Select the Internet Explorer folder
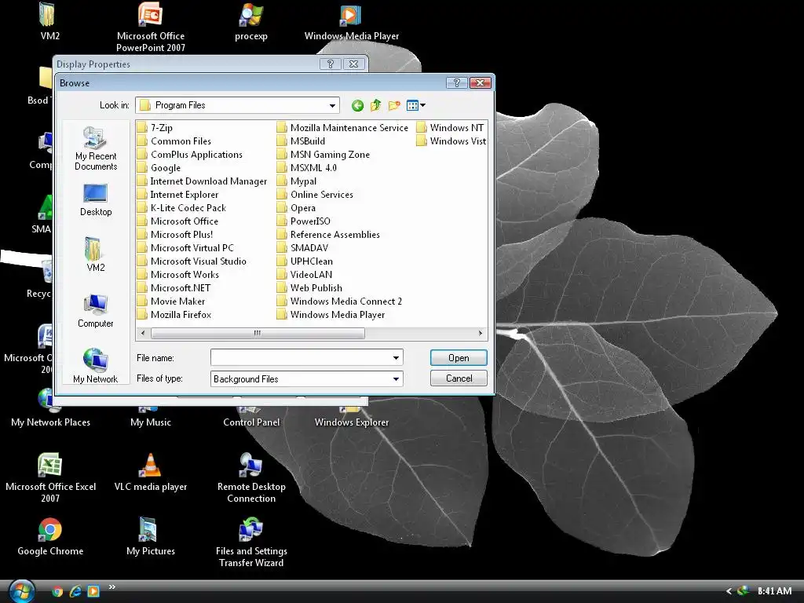Screen dimensions: 804x603 [178, 195]
